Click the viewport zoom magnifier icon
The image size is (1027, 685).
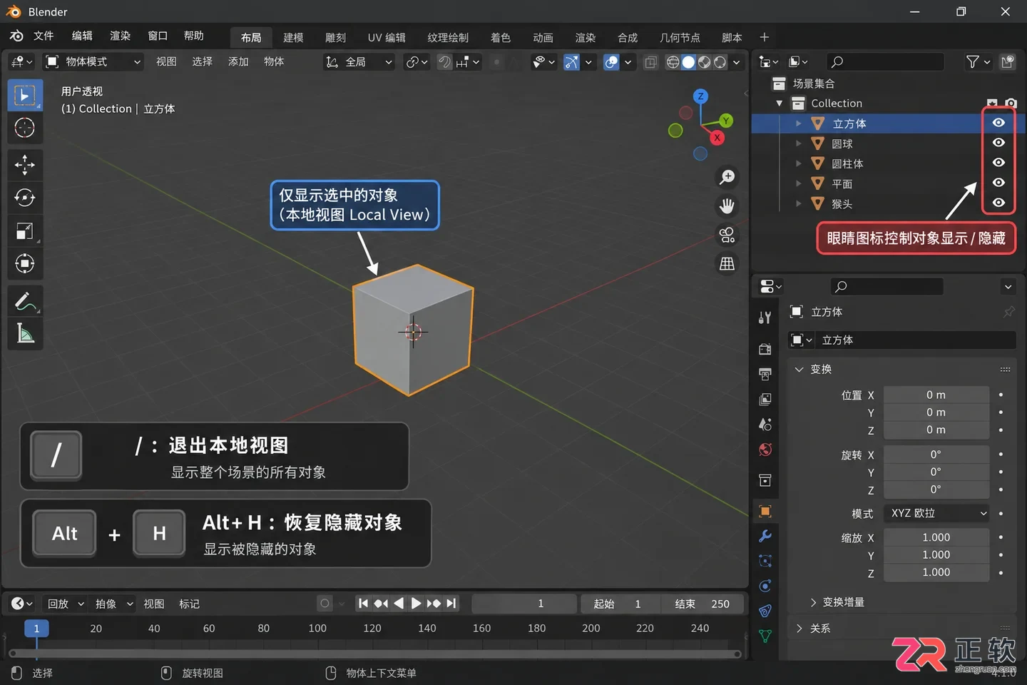tap(727, 177)
